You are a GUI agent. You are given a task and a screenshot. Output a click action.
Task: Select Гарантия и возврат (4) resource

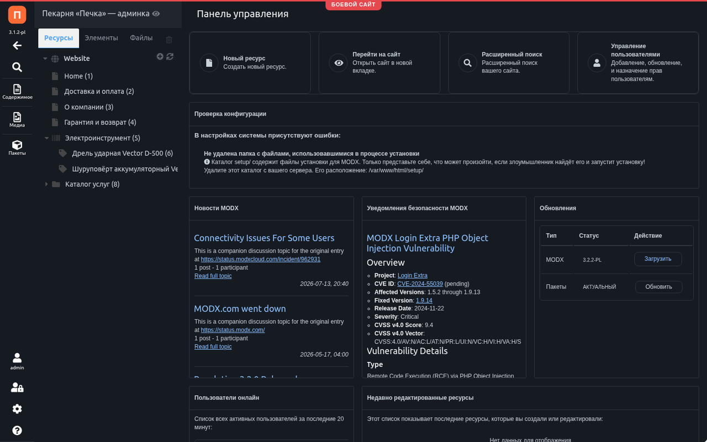point(100,122)
